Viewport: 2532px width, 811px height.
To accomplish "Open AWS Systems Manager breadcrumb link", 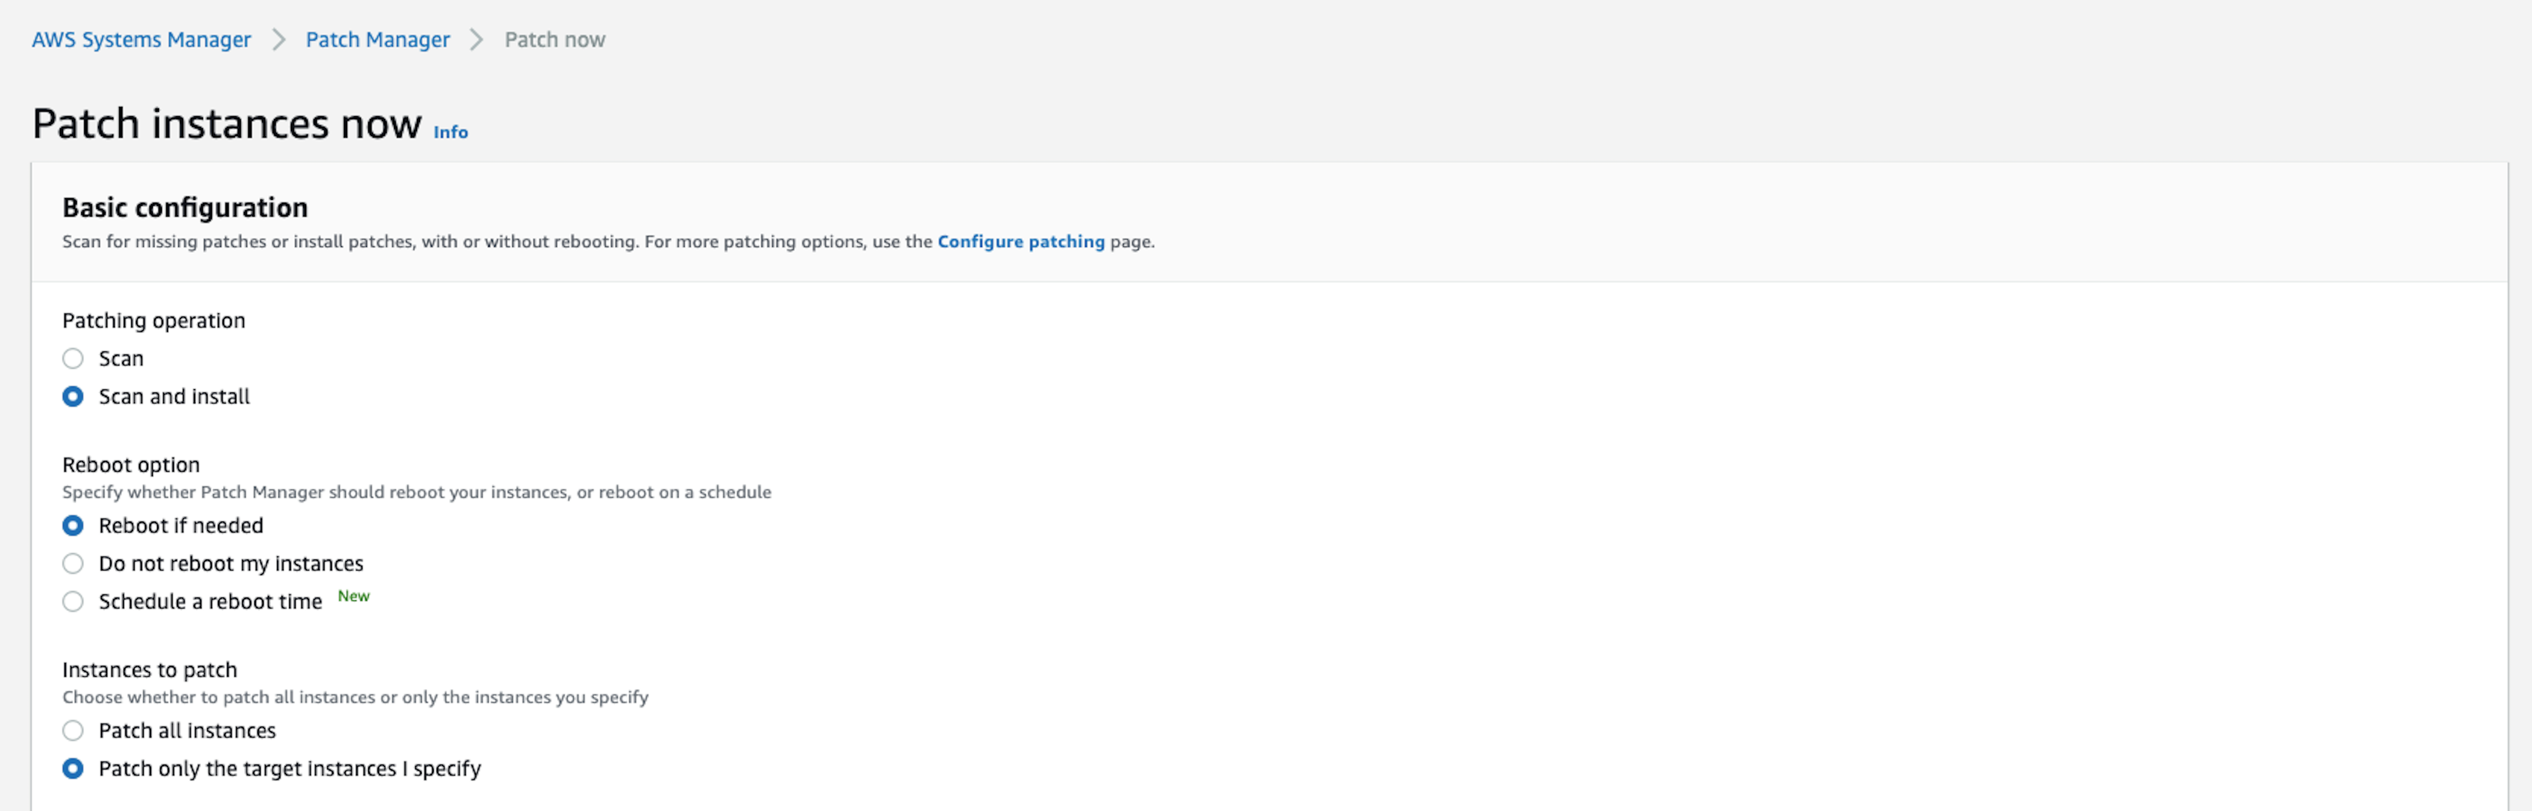I will [x=141, y=39].
